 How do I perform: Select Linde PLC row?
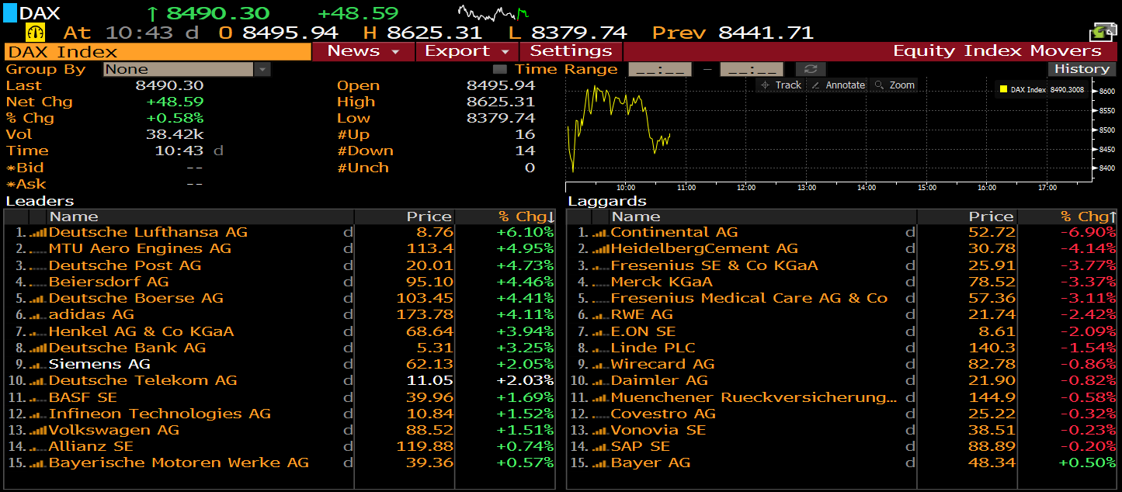pos(653,348)
